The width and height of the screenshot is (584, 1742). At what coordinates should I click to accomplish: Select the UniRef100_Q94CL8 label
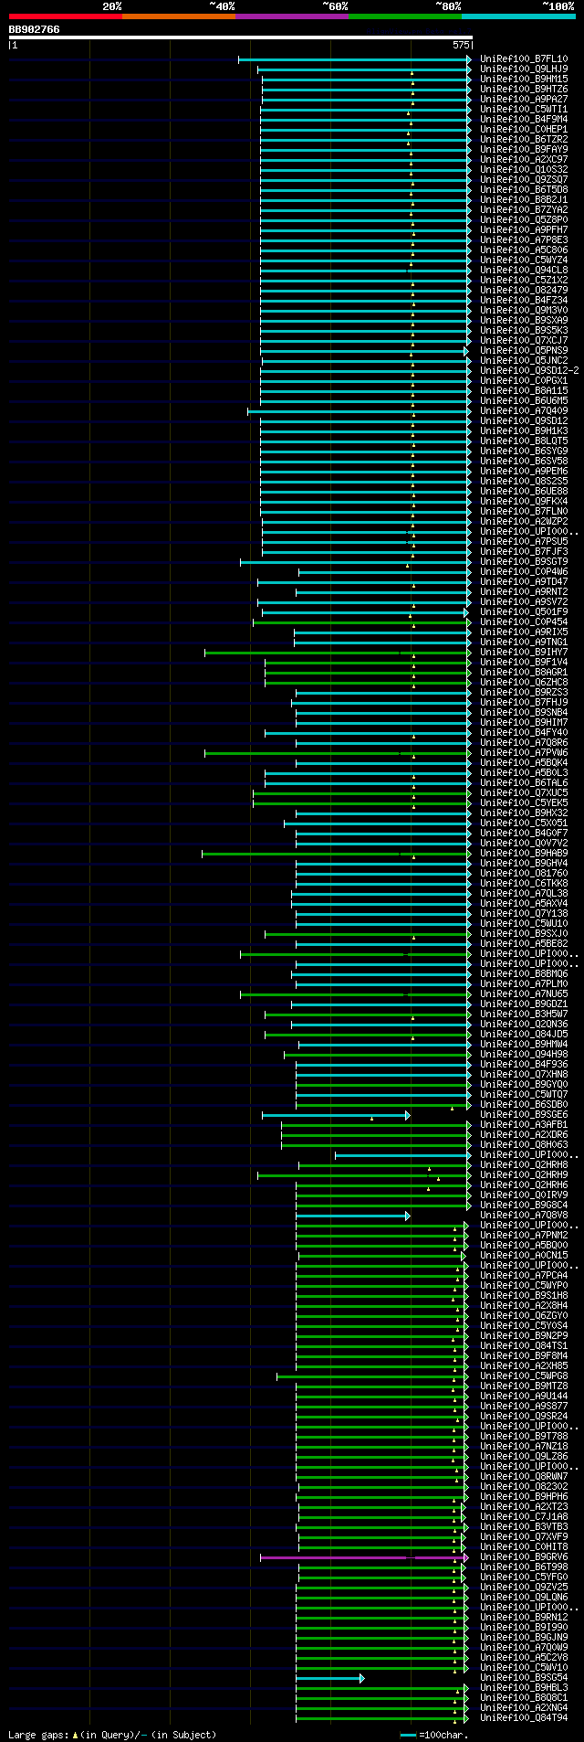point(524,271)
